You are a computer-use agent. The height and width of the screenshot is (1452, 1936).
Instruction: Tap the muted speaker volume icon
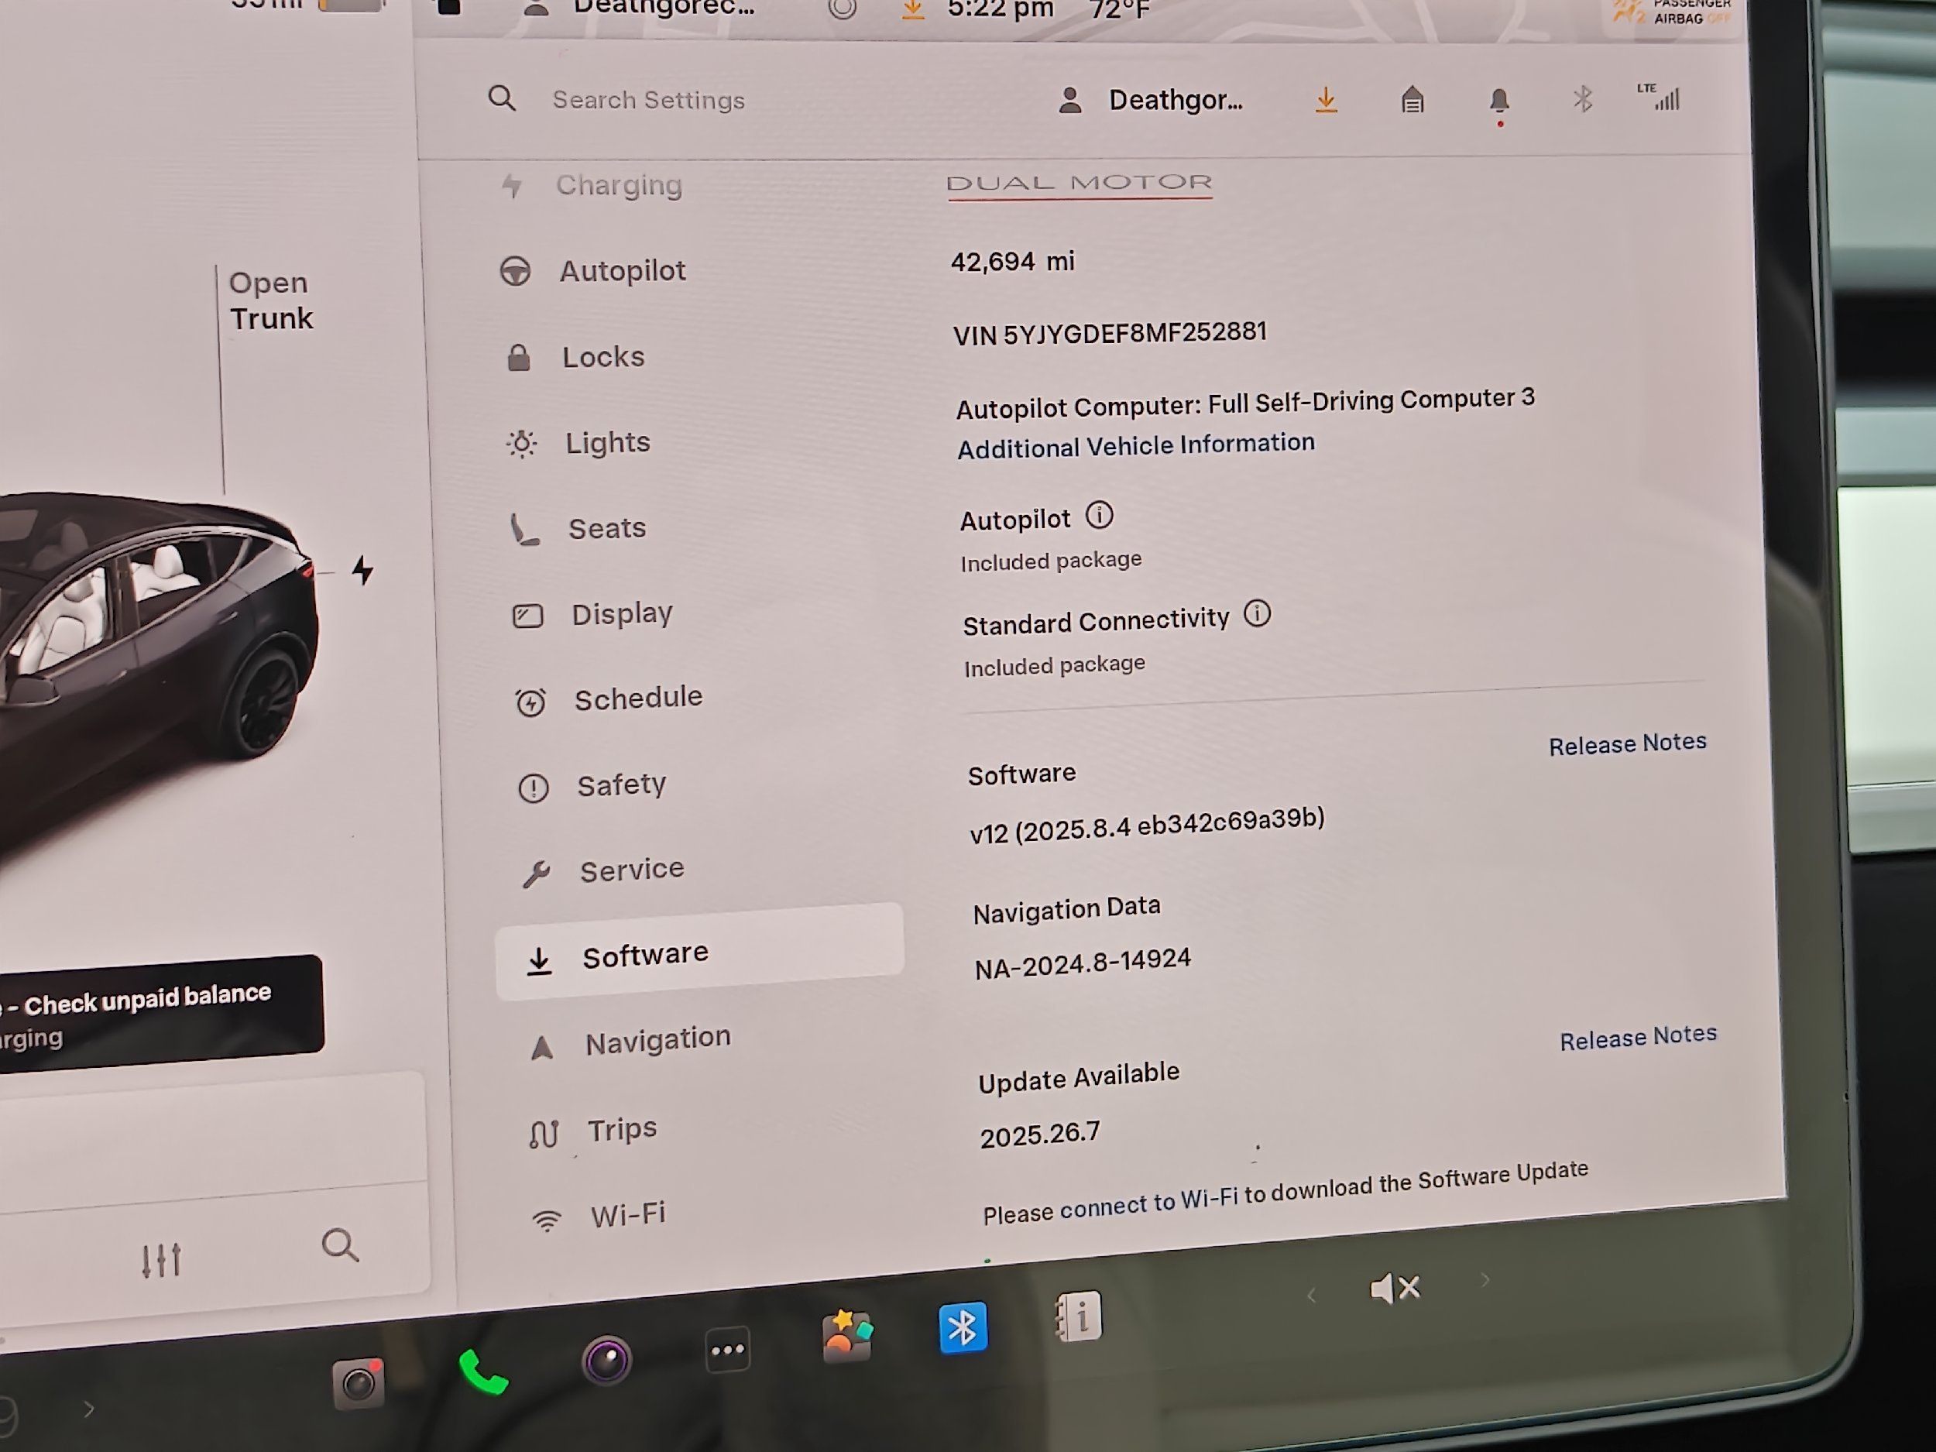tap(1395, 1288)
